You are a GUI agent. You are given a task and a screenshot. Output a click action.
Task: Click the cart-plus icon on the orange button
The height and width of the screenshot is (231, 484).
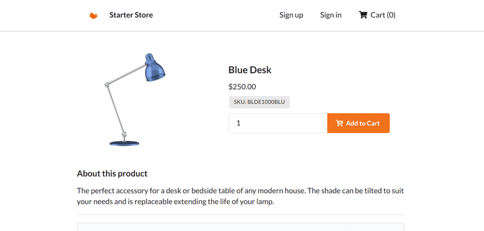(x=339, y=123)
